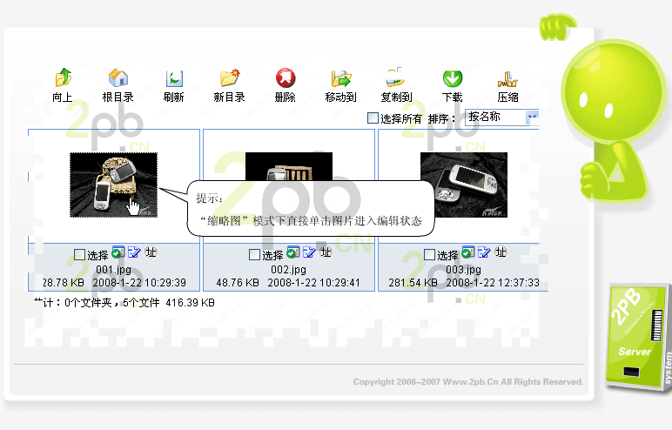This screenshot has width=672, height=430.
Task: Create a new folder with 新目录
Action: 229,85
